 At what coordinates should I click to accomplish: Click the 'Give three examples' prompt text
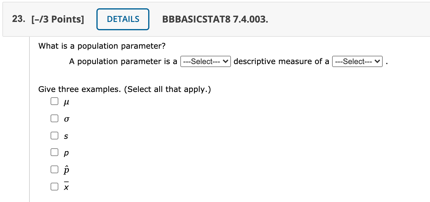[x=125, y=89]
